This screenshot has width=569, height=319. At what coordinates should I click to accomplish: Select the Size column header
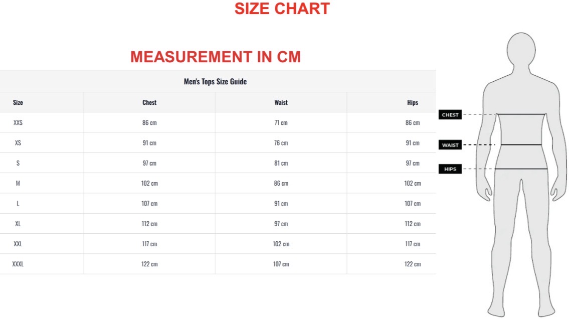[x=18, y=102]
